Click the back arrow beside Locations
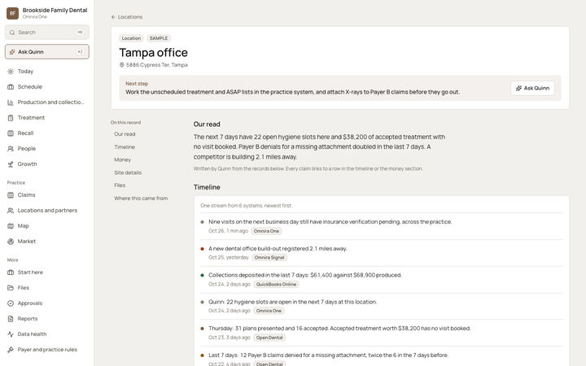This screenshot has width=586, height=366. pos(113,17)
